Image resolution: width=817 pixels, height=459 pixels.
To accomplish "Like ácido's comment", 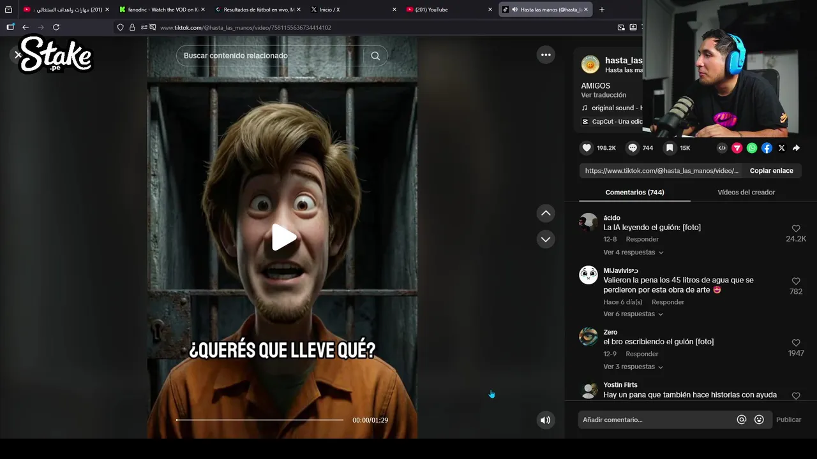I will (x=796, y=228).
